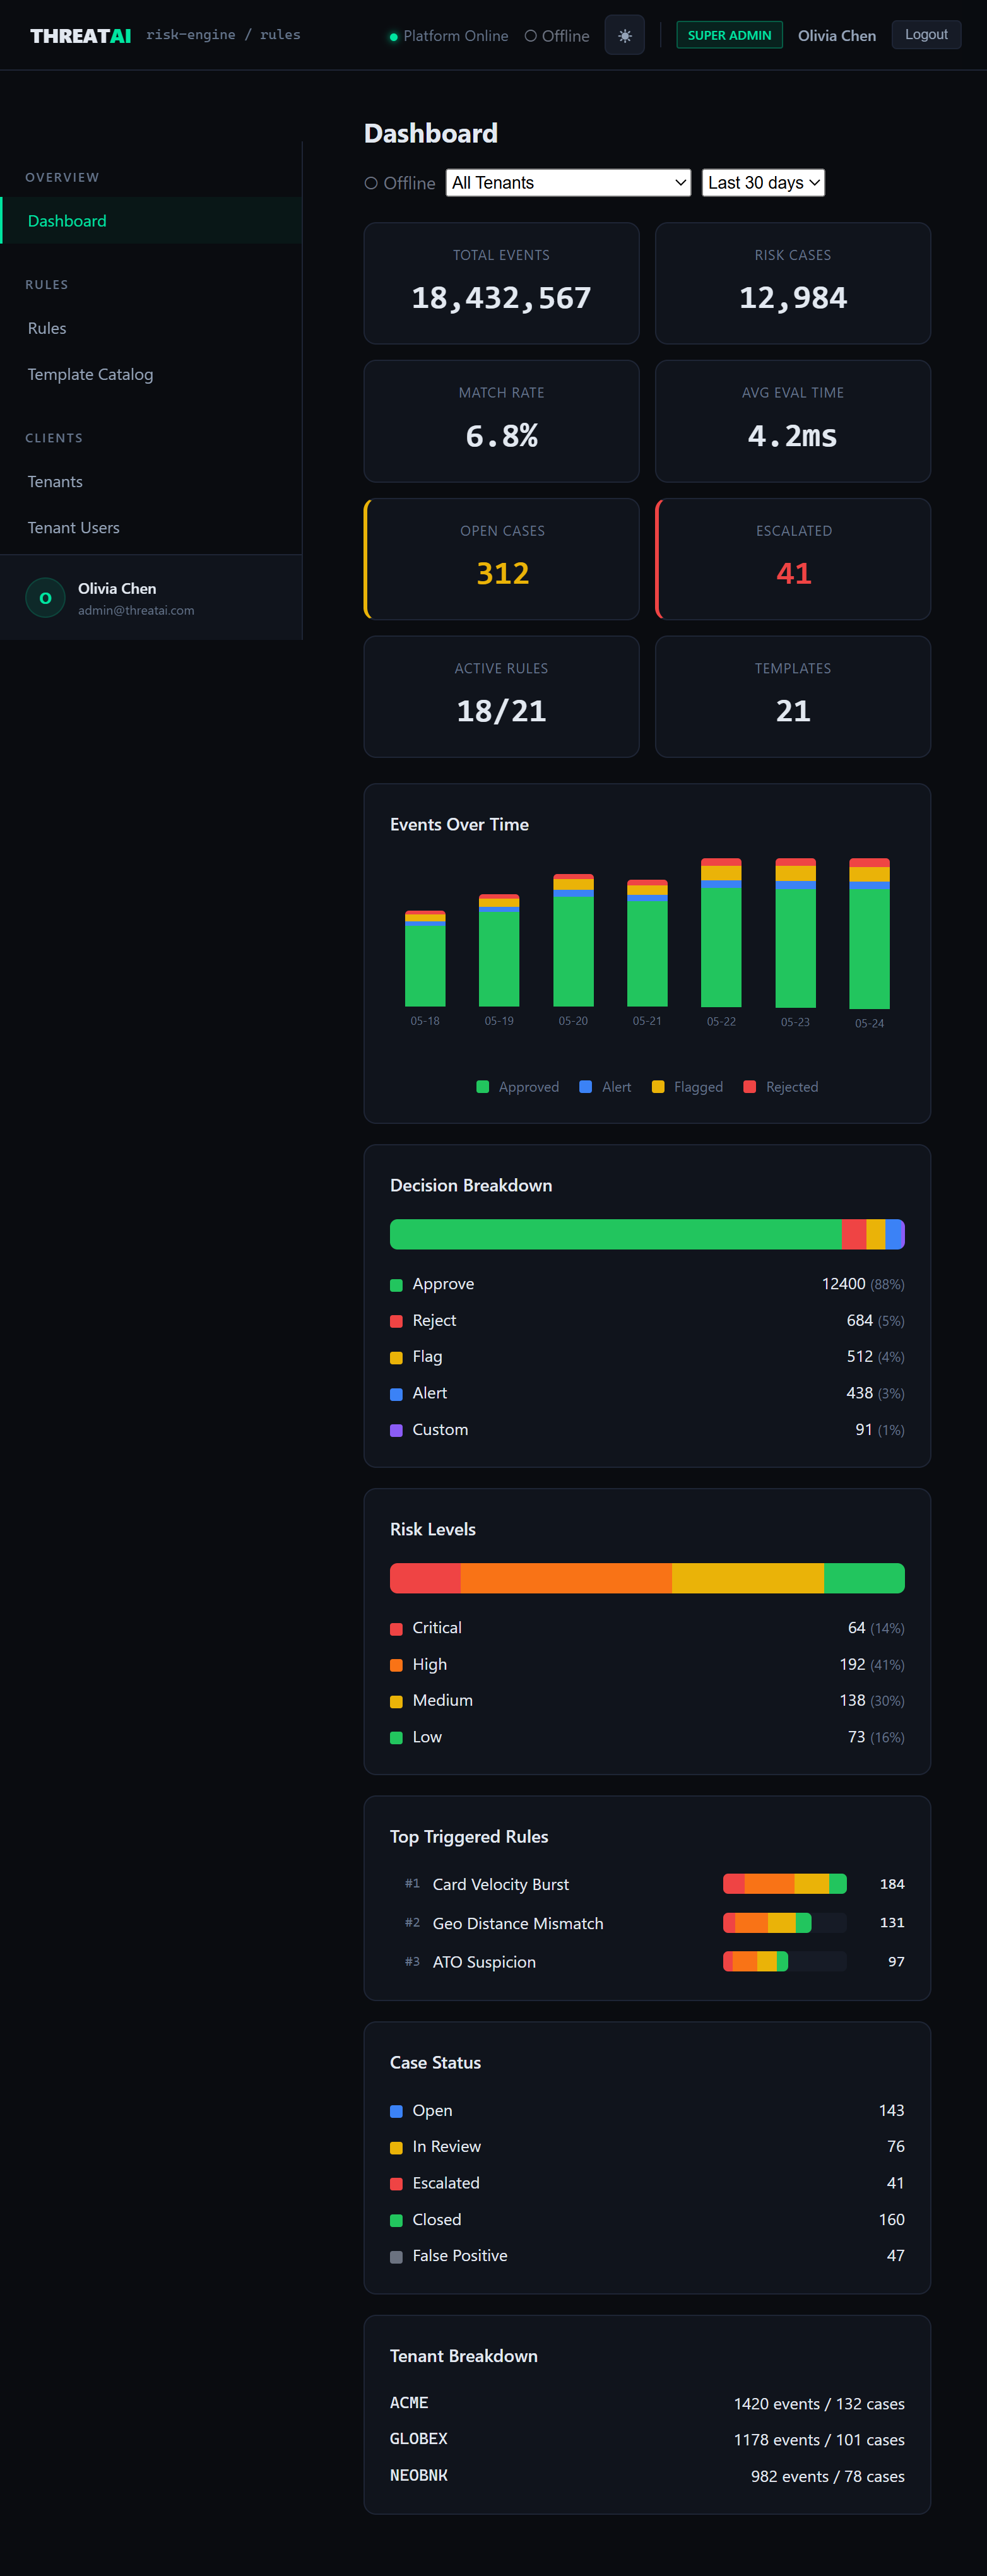
Task: Click the Low risk level row
Action: 647,1737
